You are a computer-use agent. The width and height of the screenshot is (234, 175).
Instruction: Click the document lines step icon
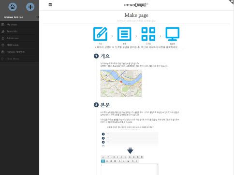click(x=124, y=34)
